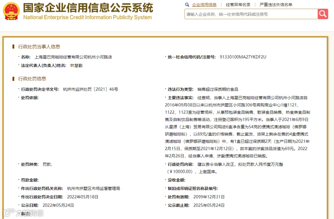Click the 行政处罚信息 section heading
This screenshot has height=219, width=334.
(32, 79)
